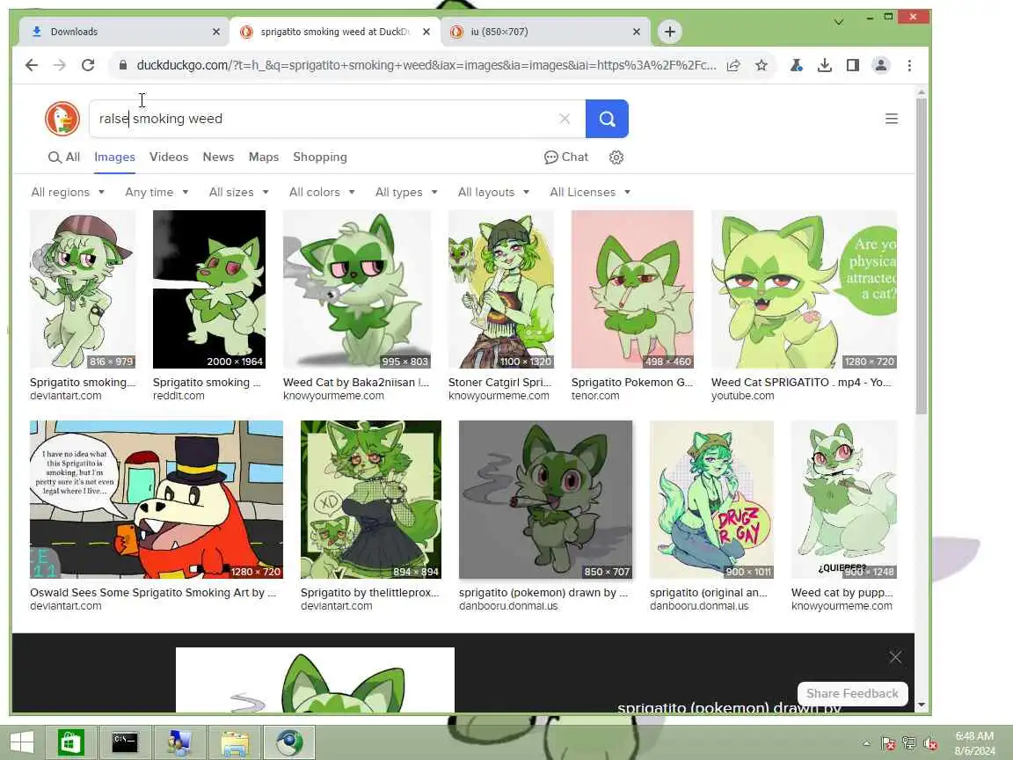This screenshot has width=1013, height=760.
Task: Clear the search box text
Action: pyautogui.click(x=565, y=119)
